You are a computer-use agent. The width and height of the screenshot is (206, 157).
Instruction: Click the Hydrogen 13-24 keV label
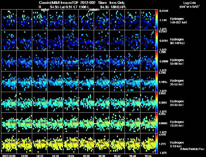[x=177, y=123]
